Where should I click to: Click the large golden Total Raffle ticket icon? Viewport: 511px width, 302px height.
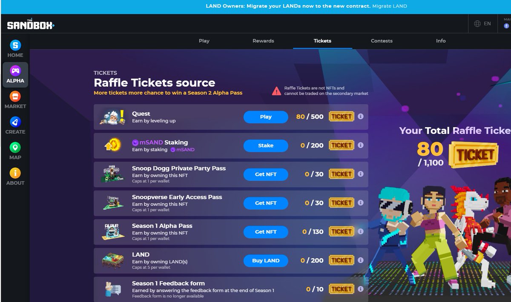coord(474,155)
